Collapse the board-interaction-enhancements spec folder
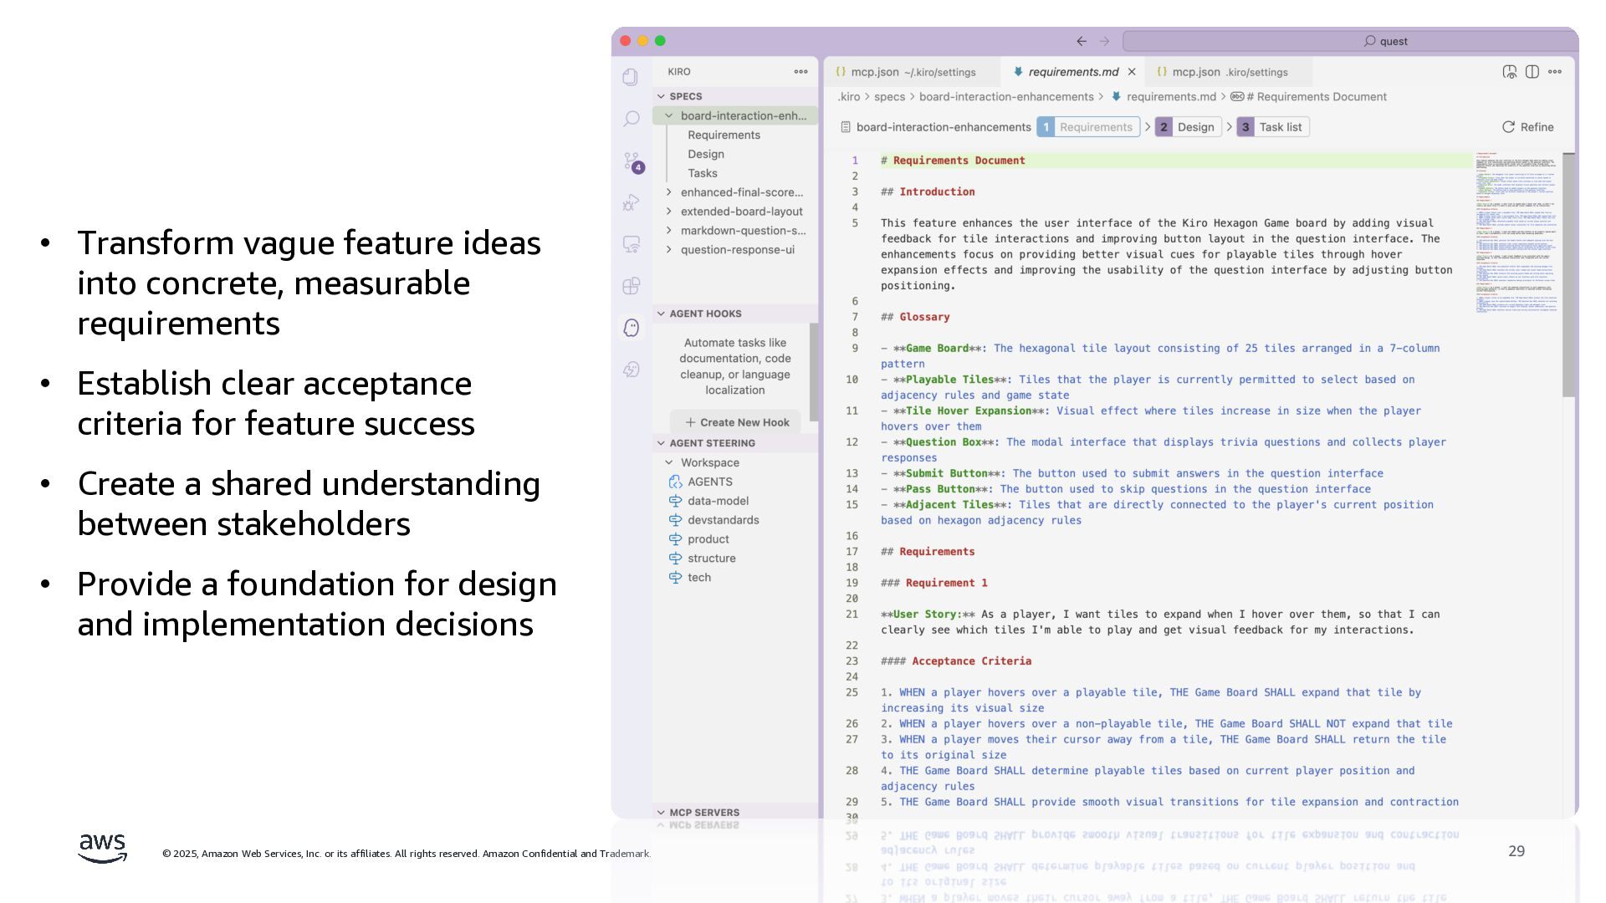Screen dimensions: 1606x903 (x=668, y=116)
